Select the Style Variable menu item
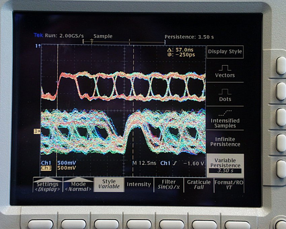 coord(109,184)
